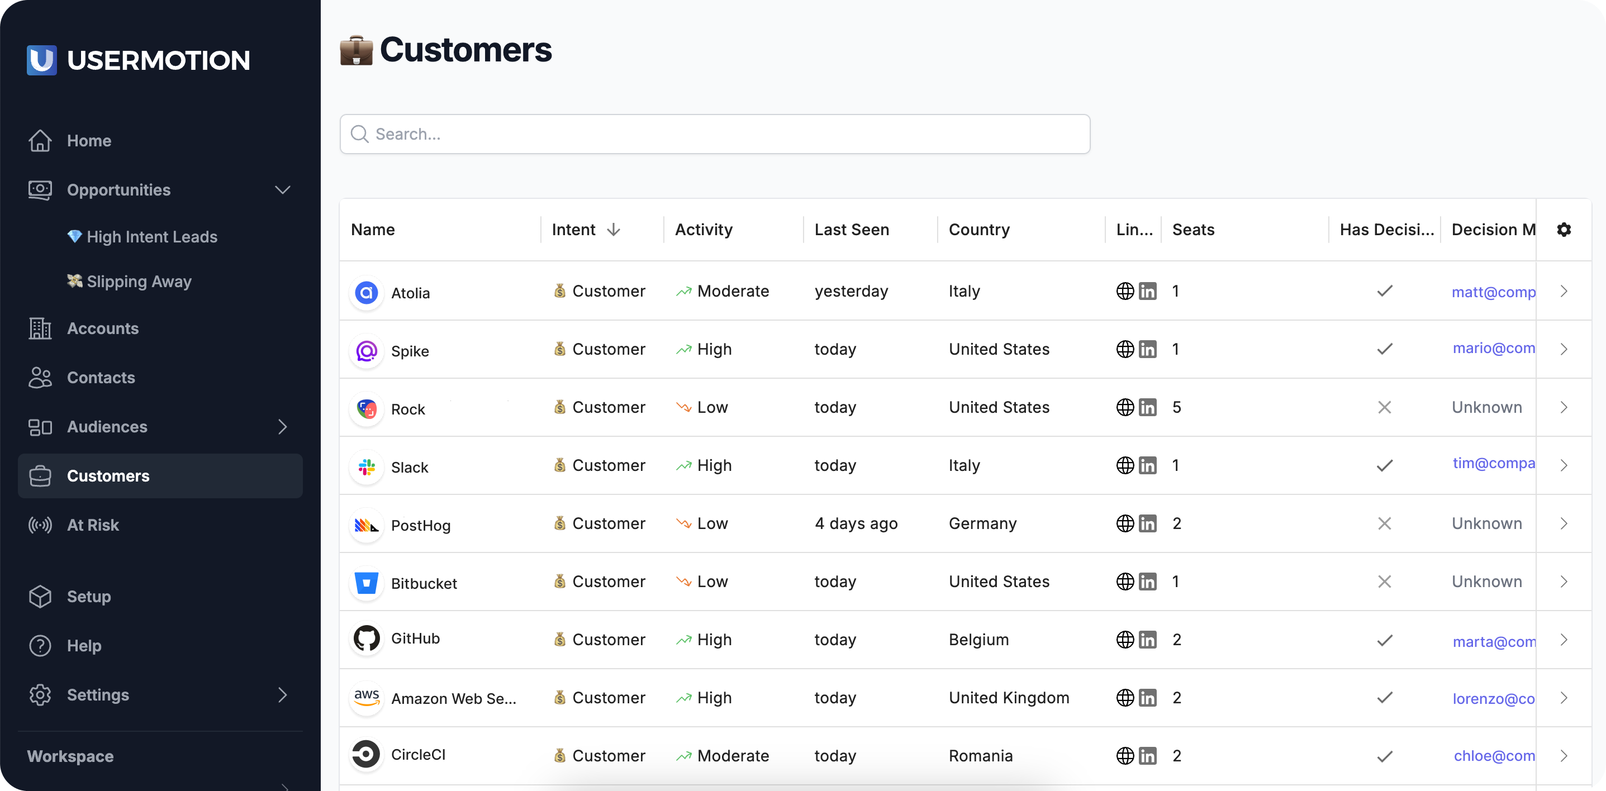Expand the Audiences submenu arrow
The height and width of the screenshot is (791, 1606).
(282, 426)
